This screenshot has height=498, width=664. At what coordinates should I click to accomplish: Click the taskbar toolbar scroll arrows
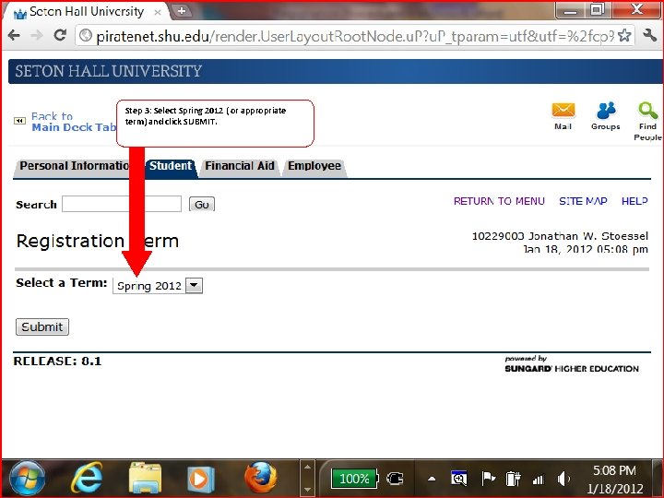307,479
